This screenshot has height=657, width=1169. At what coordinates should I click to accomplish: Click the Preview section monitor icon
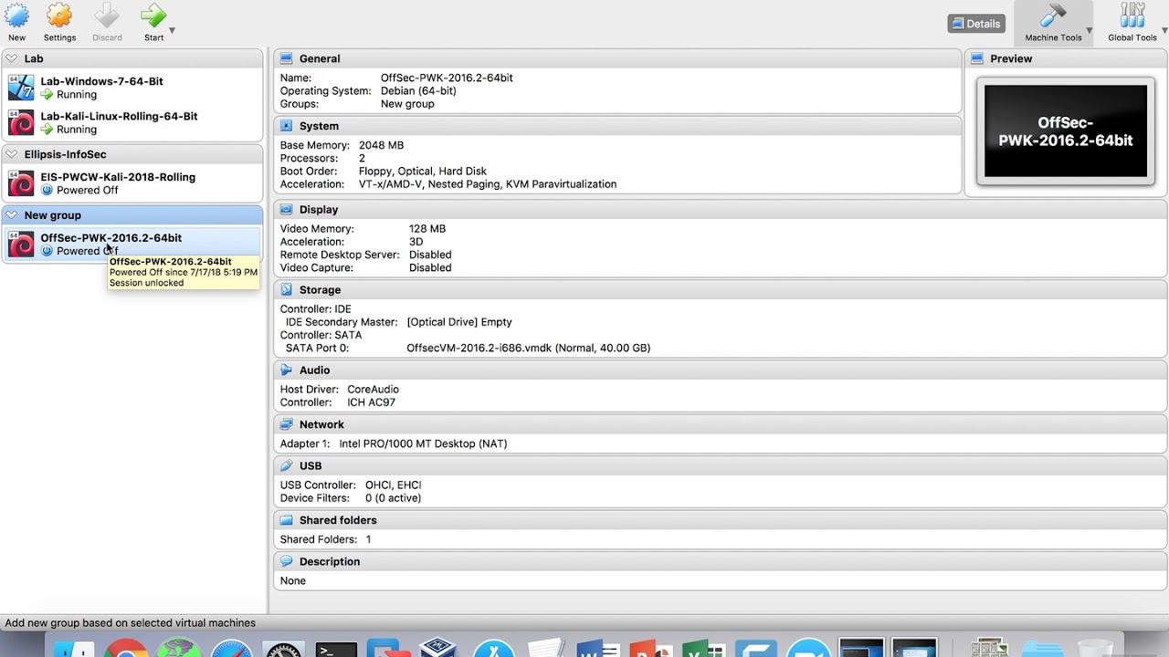point(977,58)
